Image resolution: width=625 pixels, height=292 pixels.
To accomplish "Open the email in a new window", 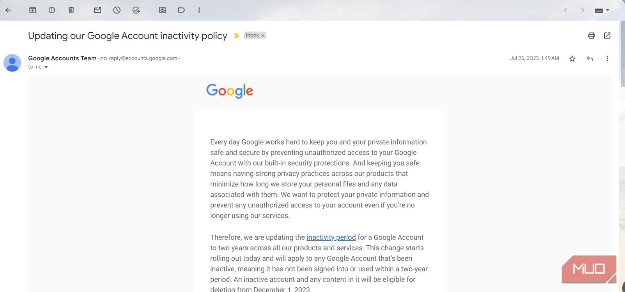I will click(x=607, y=35).
